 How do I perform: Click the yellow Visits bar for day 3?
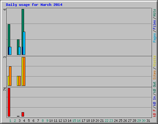coord(18,81)
